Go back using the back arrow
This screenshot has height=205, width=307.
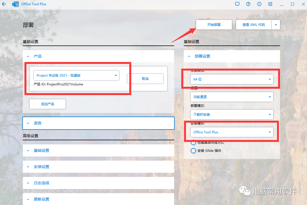coord(4,4)
